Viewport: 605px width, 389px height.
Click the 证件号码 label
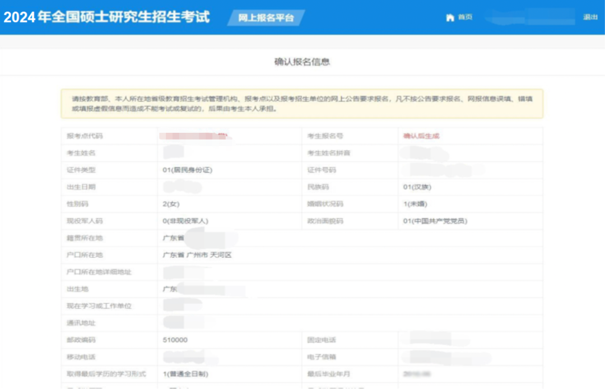point(322,170)
